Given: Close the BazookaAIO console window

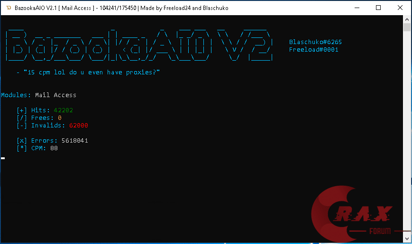Looking at the screenshot, I should click(400, 8).
